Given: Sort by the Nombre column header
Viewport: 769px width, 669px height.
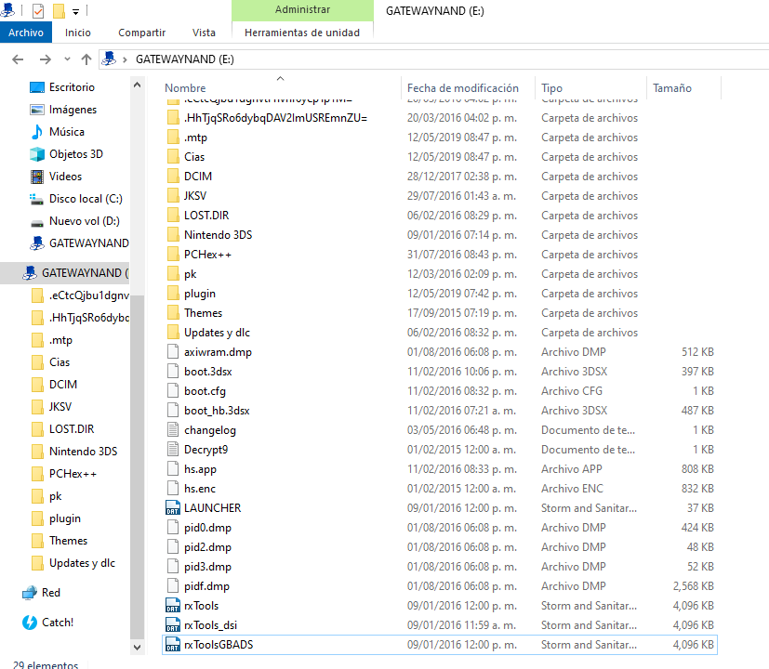Looking at the screenshot, I should pos(185,87).
